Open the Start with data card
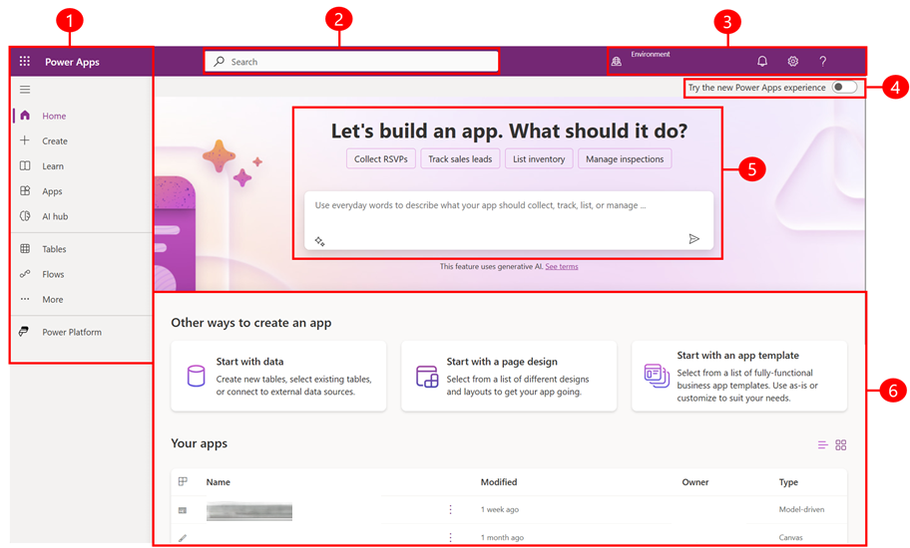This screenshot has width=910, height=548. coord(278,376)
